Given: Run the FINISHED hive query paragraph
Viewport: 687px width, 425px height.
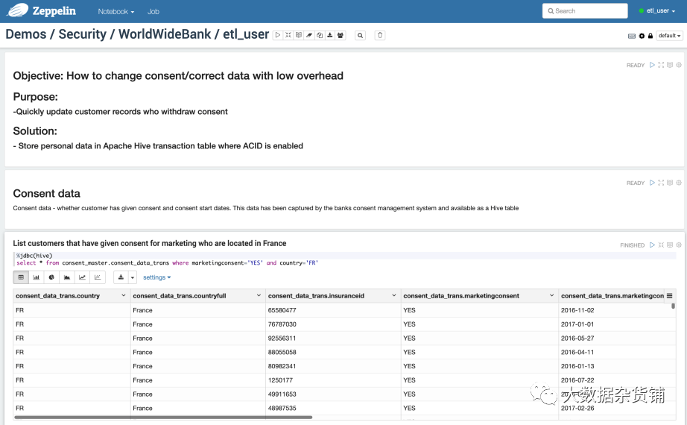Looking at the screenshot, I should click(x=652, y=245).
